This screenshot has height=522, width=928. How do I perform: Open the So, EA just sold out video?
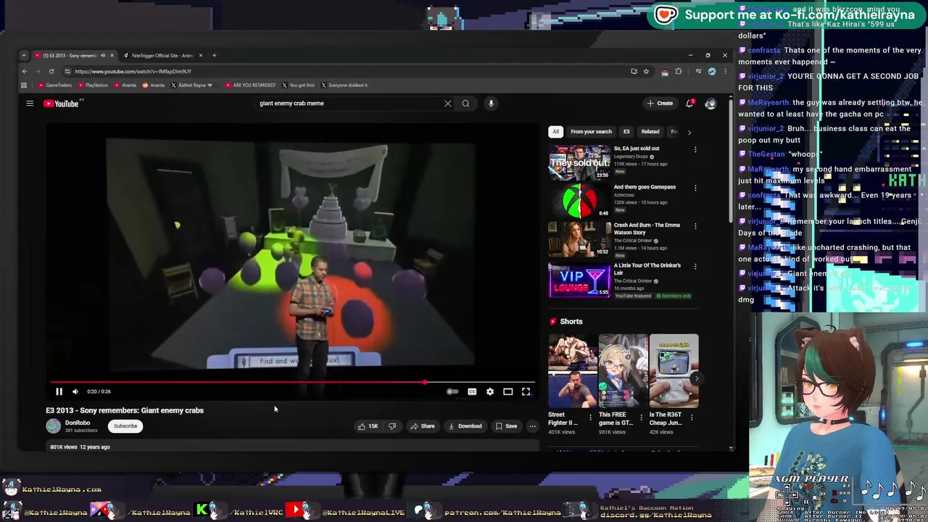click(579, 162)
